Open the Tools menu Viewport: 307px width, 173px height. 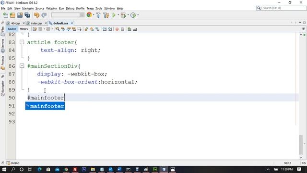(x=99, y=9)
